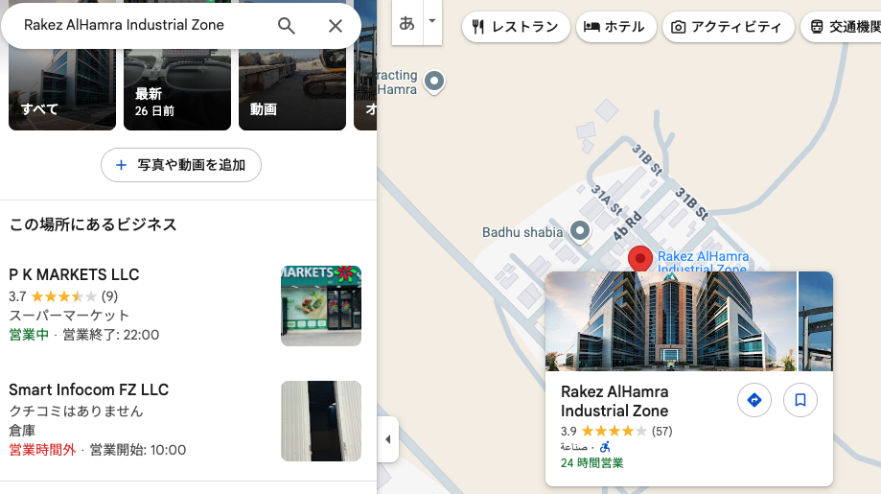Click the P K MARKETS 3.7 rating stars

tap(63, 296)
